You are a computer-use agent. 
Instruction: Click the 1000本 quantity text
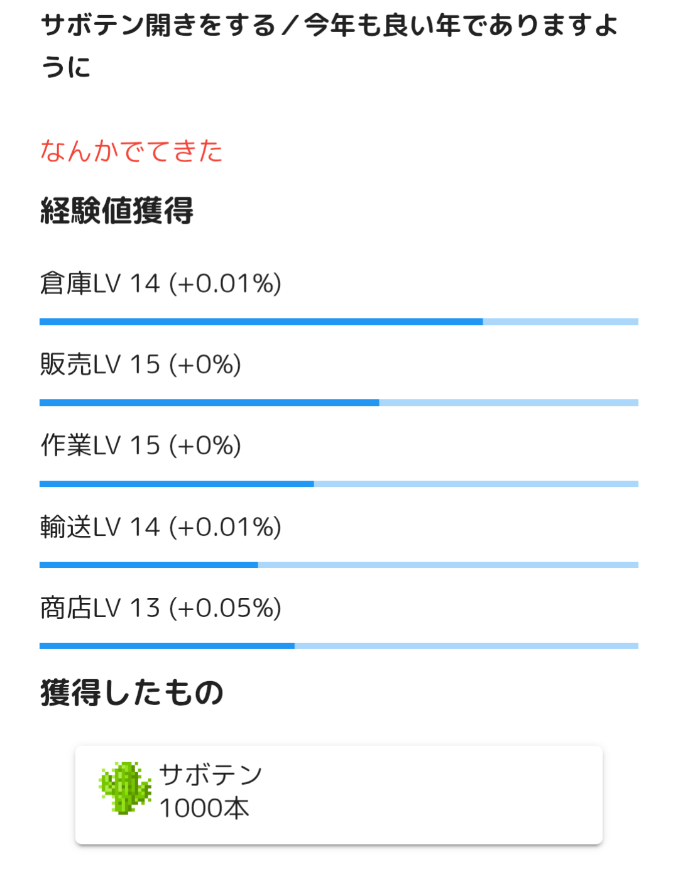click(204, 808)
